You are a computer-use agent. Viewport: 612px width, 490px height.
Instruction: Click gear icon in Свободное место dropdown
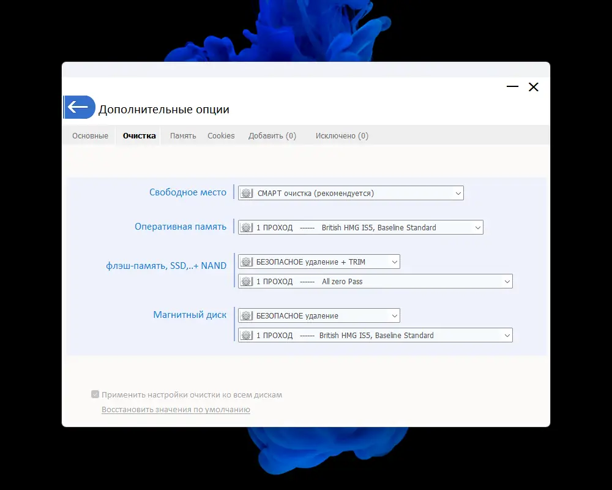[246, 193]
